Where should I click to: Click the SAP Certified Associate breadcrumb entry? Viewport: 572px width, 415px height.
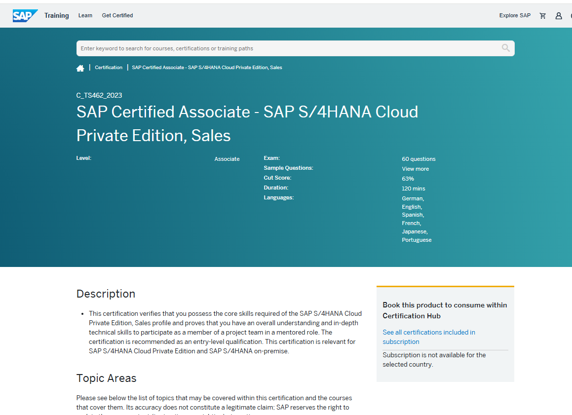point(207,68)
